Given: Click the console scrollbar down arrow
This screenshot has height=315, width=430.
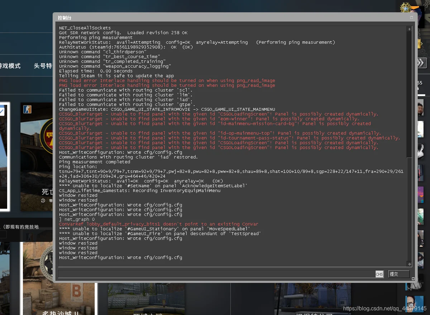Looking at the screenshot, I should coord(409,264).
